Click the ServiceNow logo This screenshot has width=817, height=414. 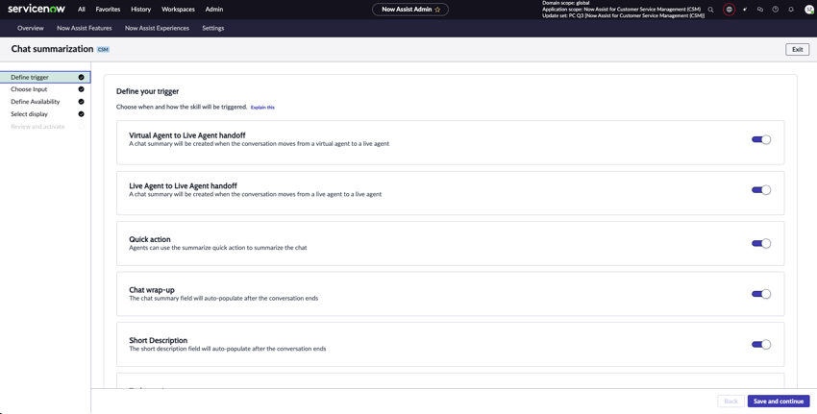point(37,9)
